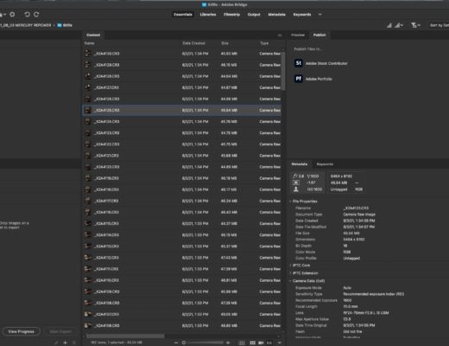Screen dimensions: 449x346
Task: Click the Stills folder icon in path bar
Action: point(60,25)
